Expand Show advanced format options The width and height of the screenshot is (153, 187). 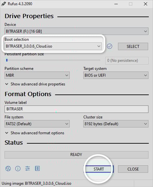pos(35,133)
